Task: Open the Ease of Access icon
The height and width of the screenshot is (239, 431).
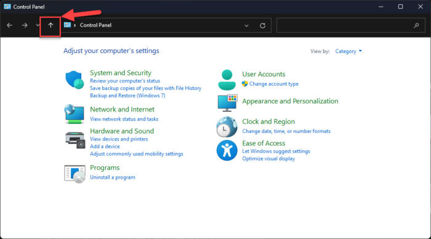Action: (227, 150)
